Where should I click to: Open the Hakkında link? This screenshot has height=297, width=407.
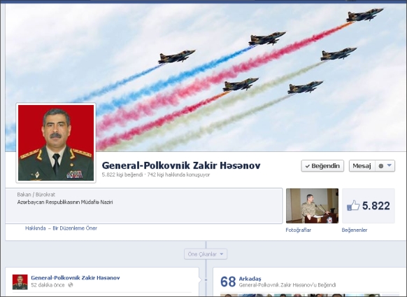pyautogui.click(x=35, y=228)
